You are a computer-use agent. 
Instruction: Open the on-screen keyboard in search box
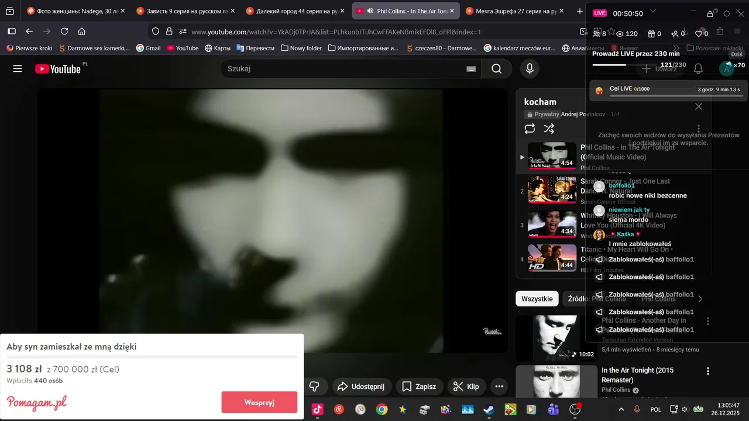[471, 69]
